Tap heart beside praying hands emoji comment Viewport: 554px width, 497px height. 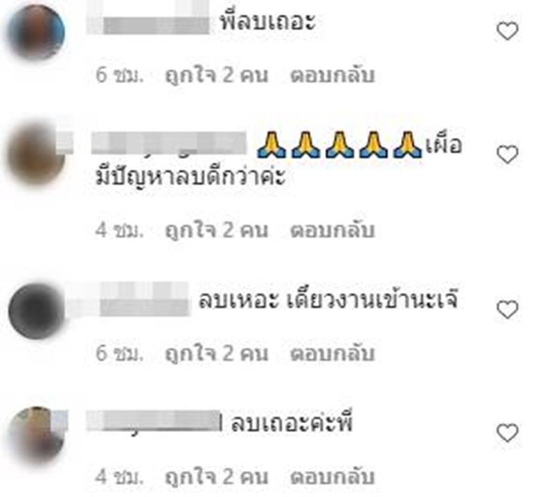point(508,154)
